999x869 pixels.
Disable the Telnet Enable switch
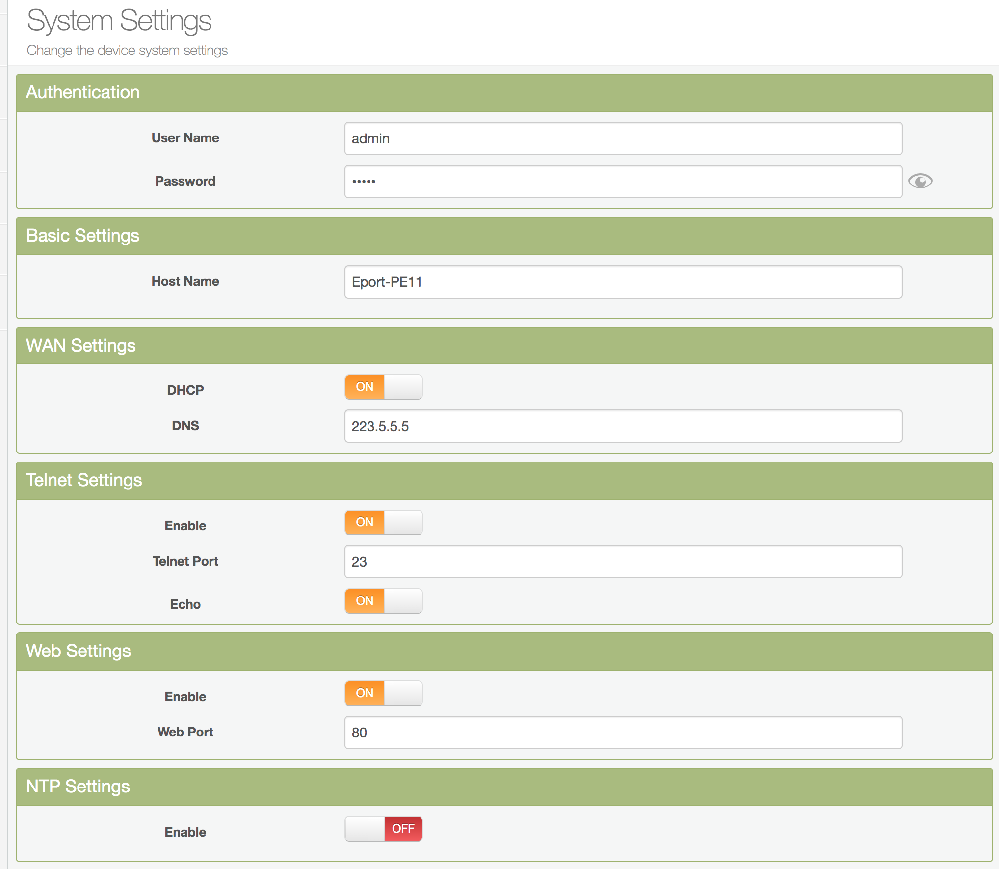tap(383, 522)
